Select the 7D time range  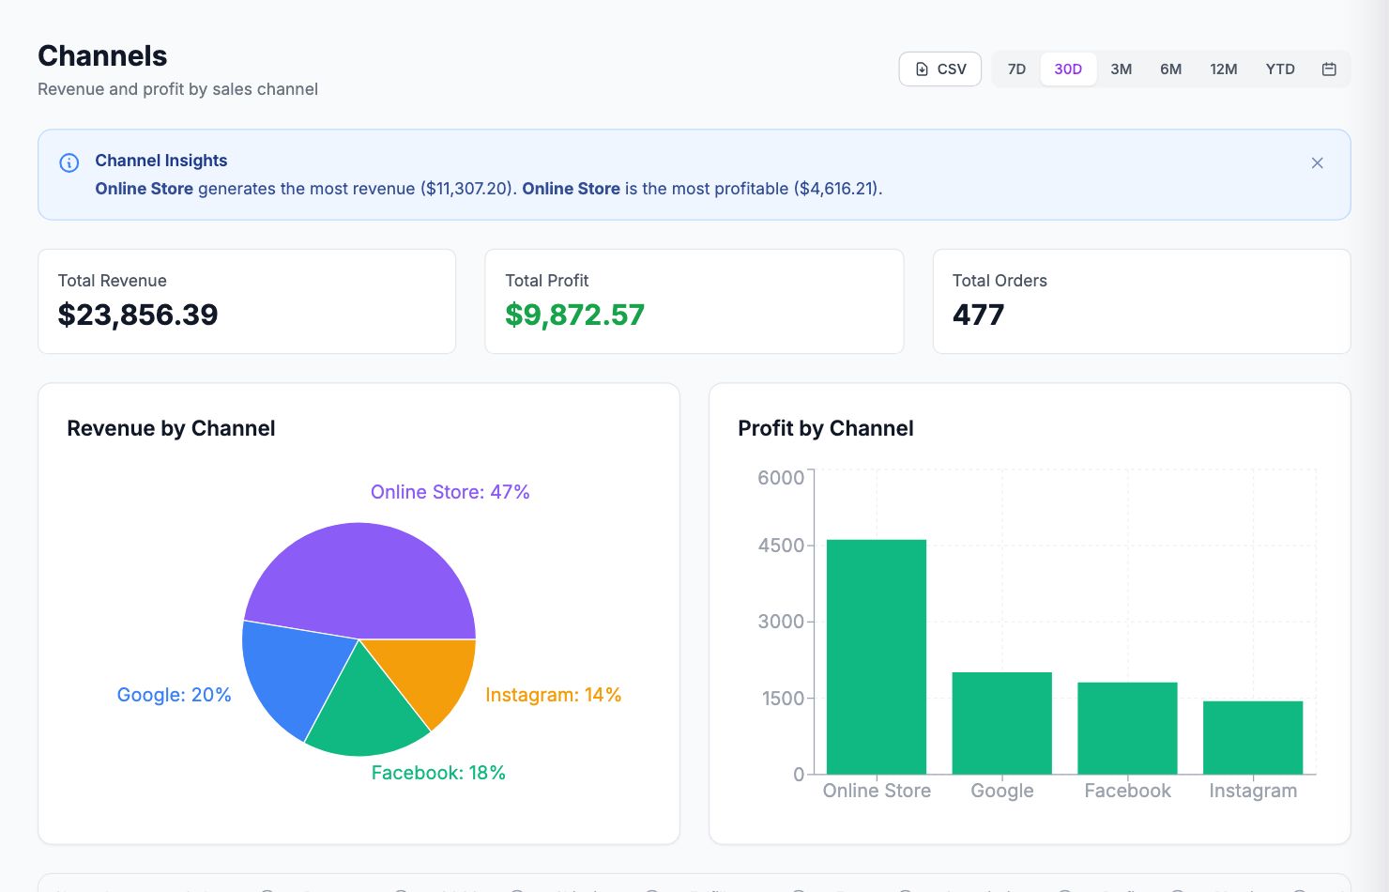(x=1016, y=69)
